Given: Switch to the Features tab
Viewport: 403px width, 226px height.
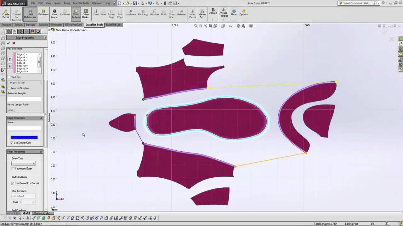Looking at the screenshot, I should pyautogui.click(x=6, y=25).
